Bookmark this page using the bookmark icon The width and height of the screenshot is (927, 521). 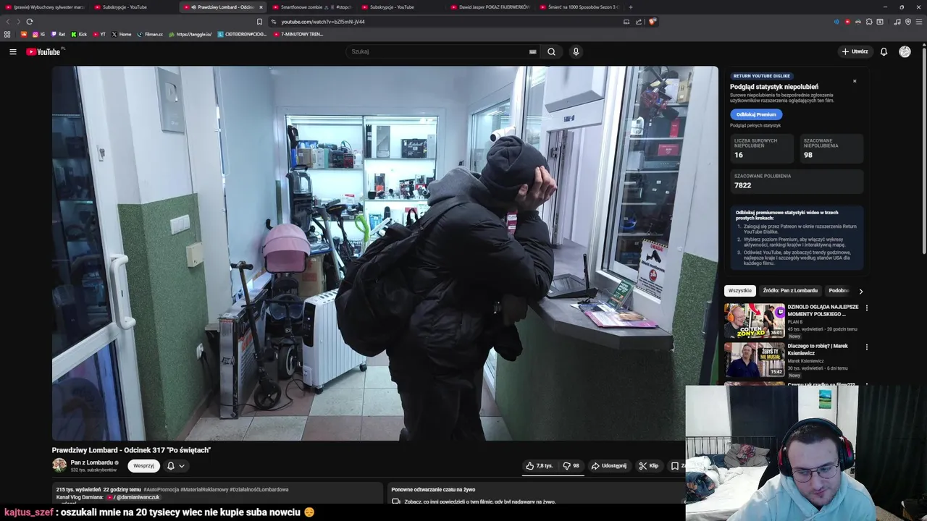pos(259,22)
